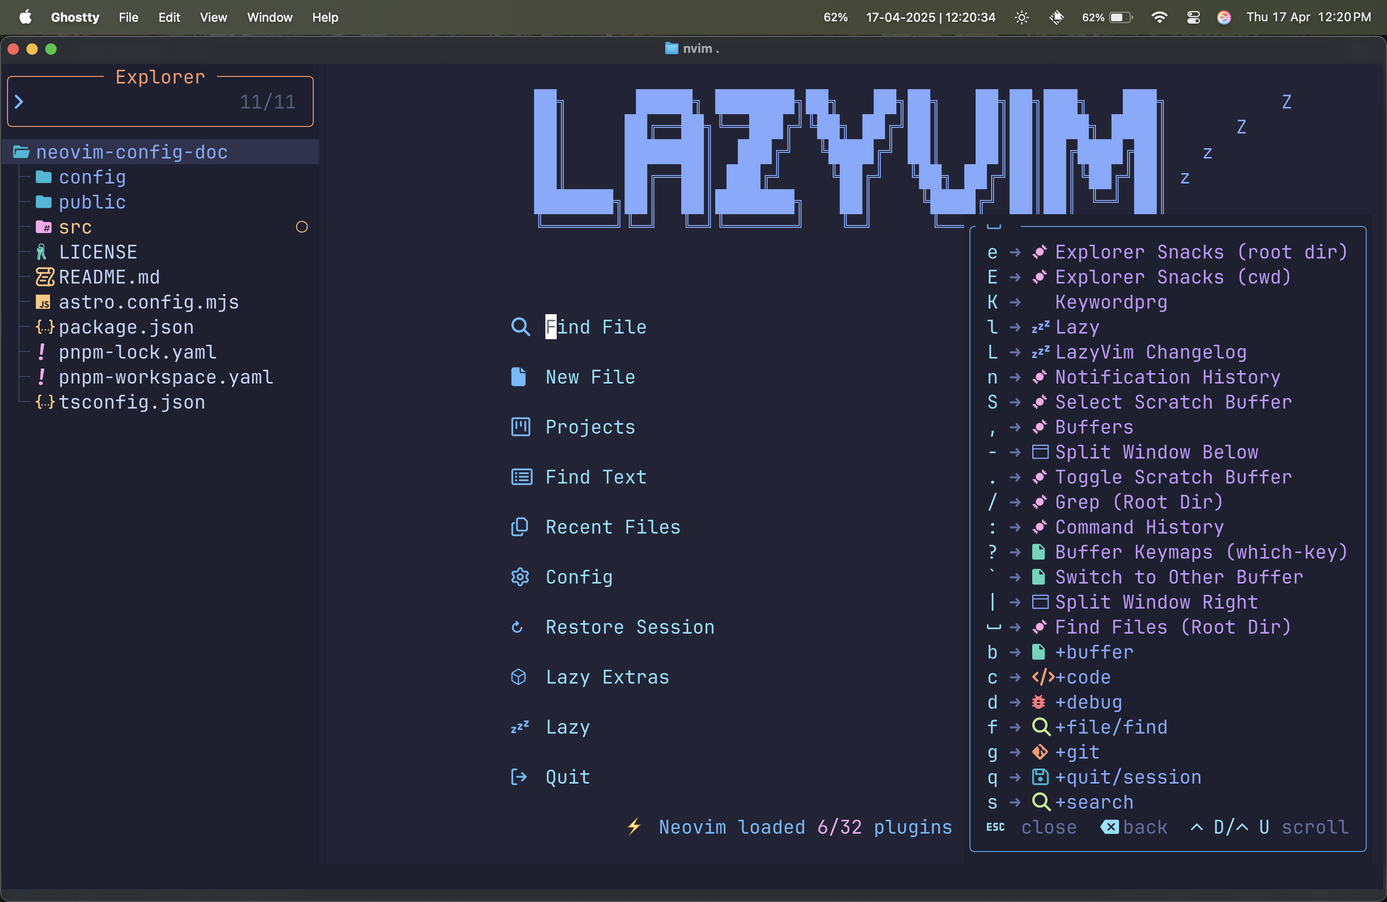The image size is (1387, 902).
Task: Click the magnifier icon next to +search
Action: point(1041,802)
